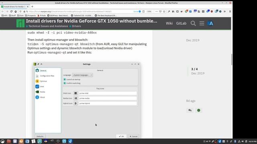Screen dimensions: 257x144
Task: Open the EA user avatar menu
Action: (210, 23)
